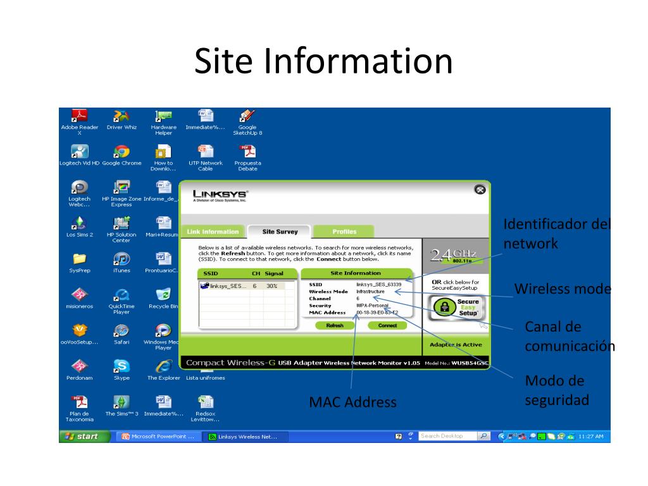Launch The Sims 3 from the desktop
This screenshot has width=648, height=486.
(x=121, y=406)
